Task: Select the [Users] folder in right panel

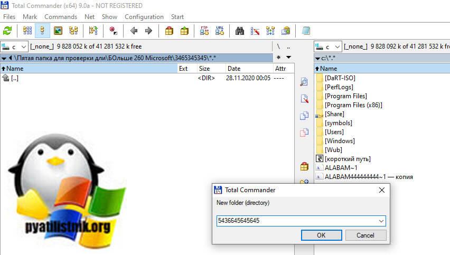Action: [x=334, y=132]
